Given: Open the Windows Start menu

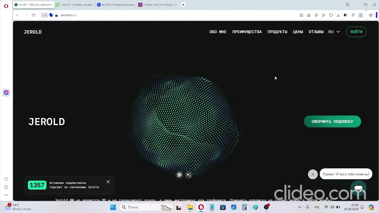Looking at the screenshot, I should [x=113, y=207].
